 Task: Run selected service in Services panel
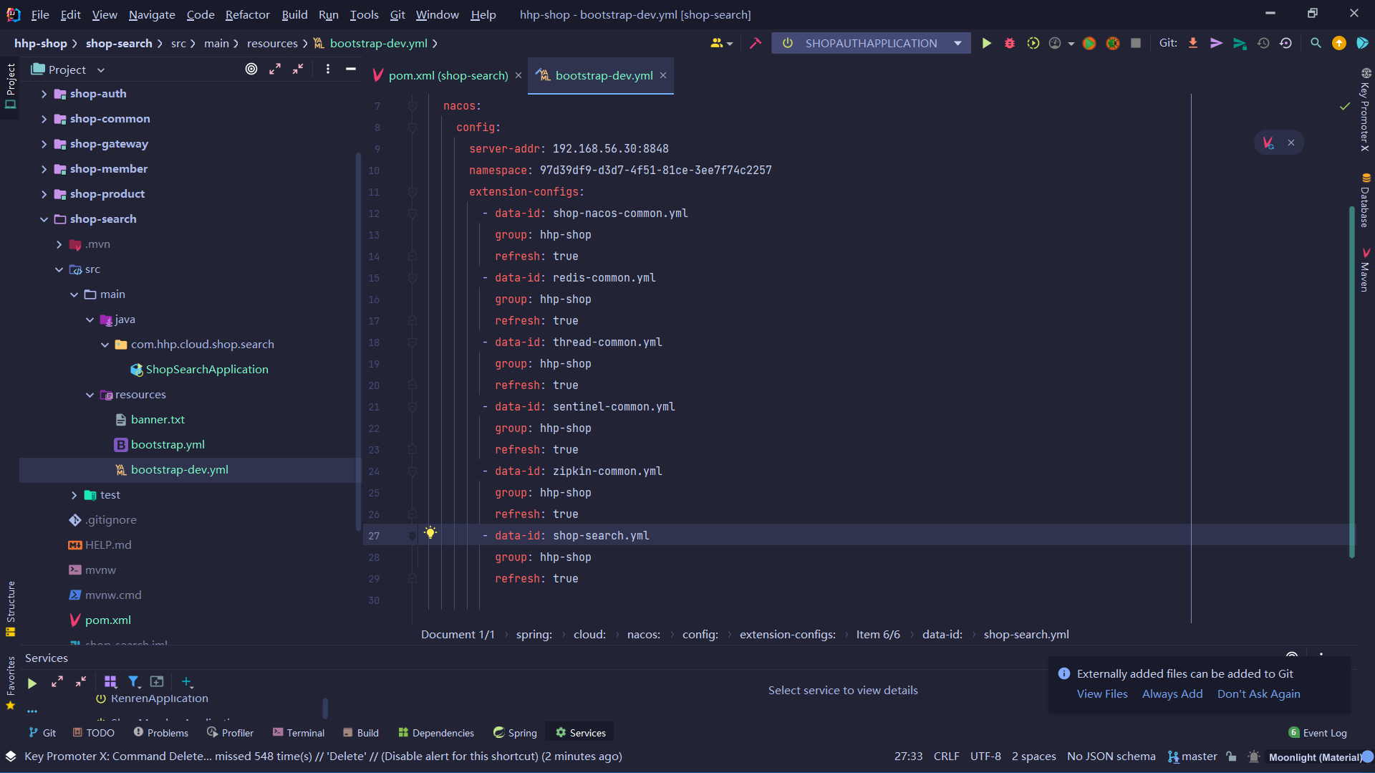tap(32, 683)
